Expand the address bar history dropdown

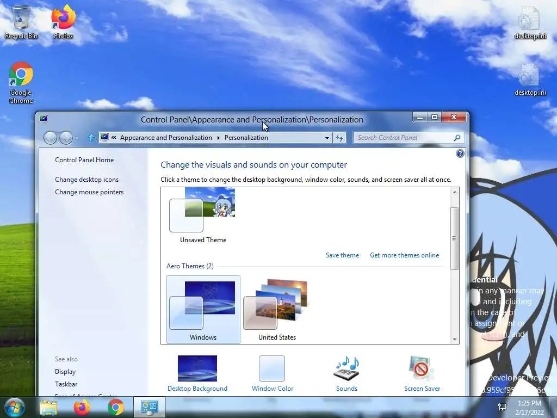point(327,138)
